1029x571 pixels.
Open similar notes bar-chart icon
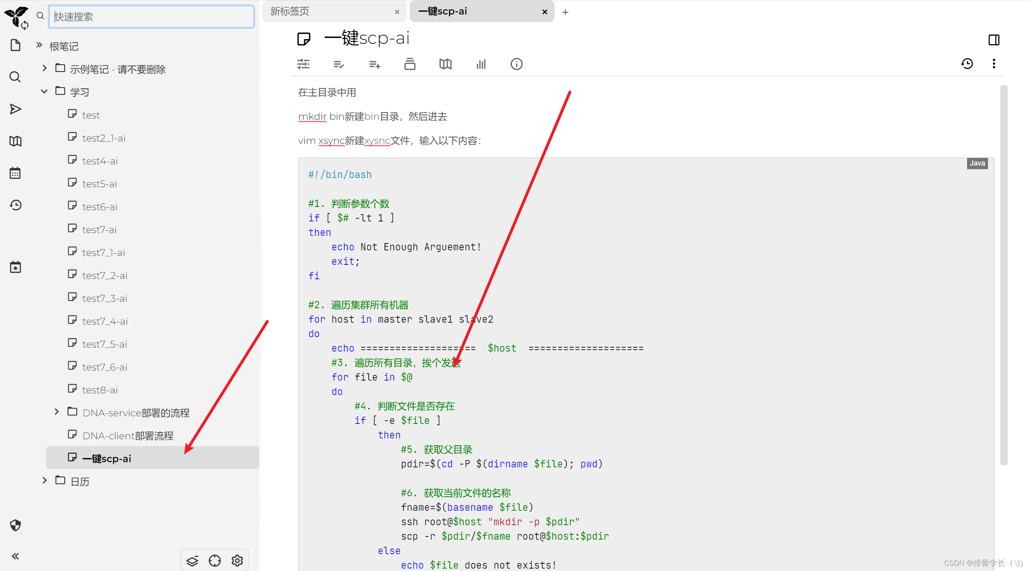pyautogui.click(x=481, y=64)
